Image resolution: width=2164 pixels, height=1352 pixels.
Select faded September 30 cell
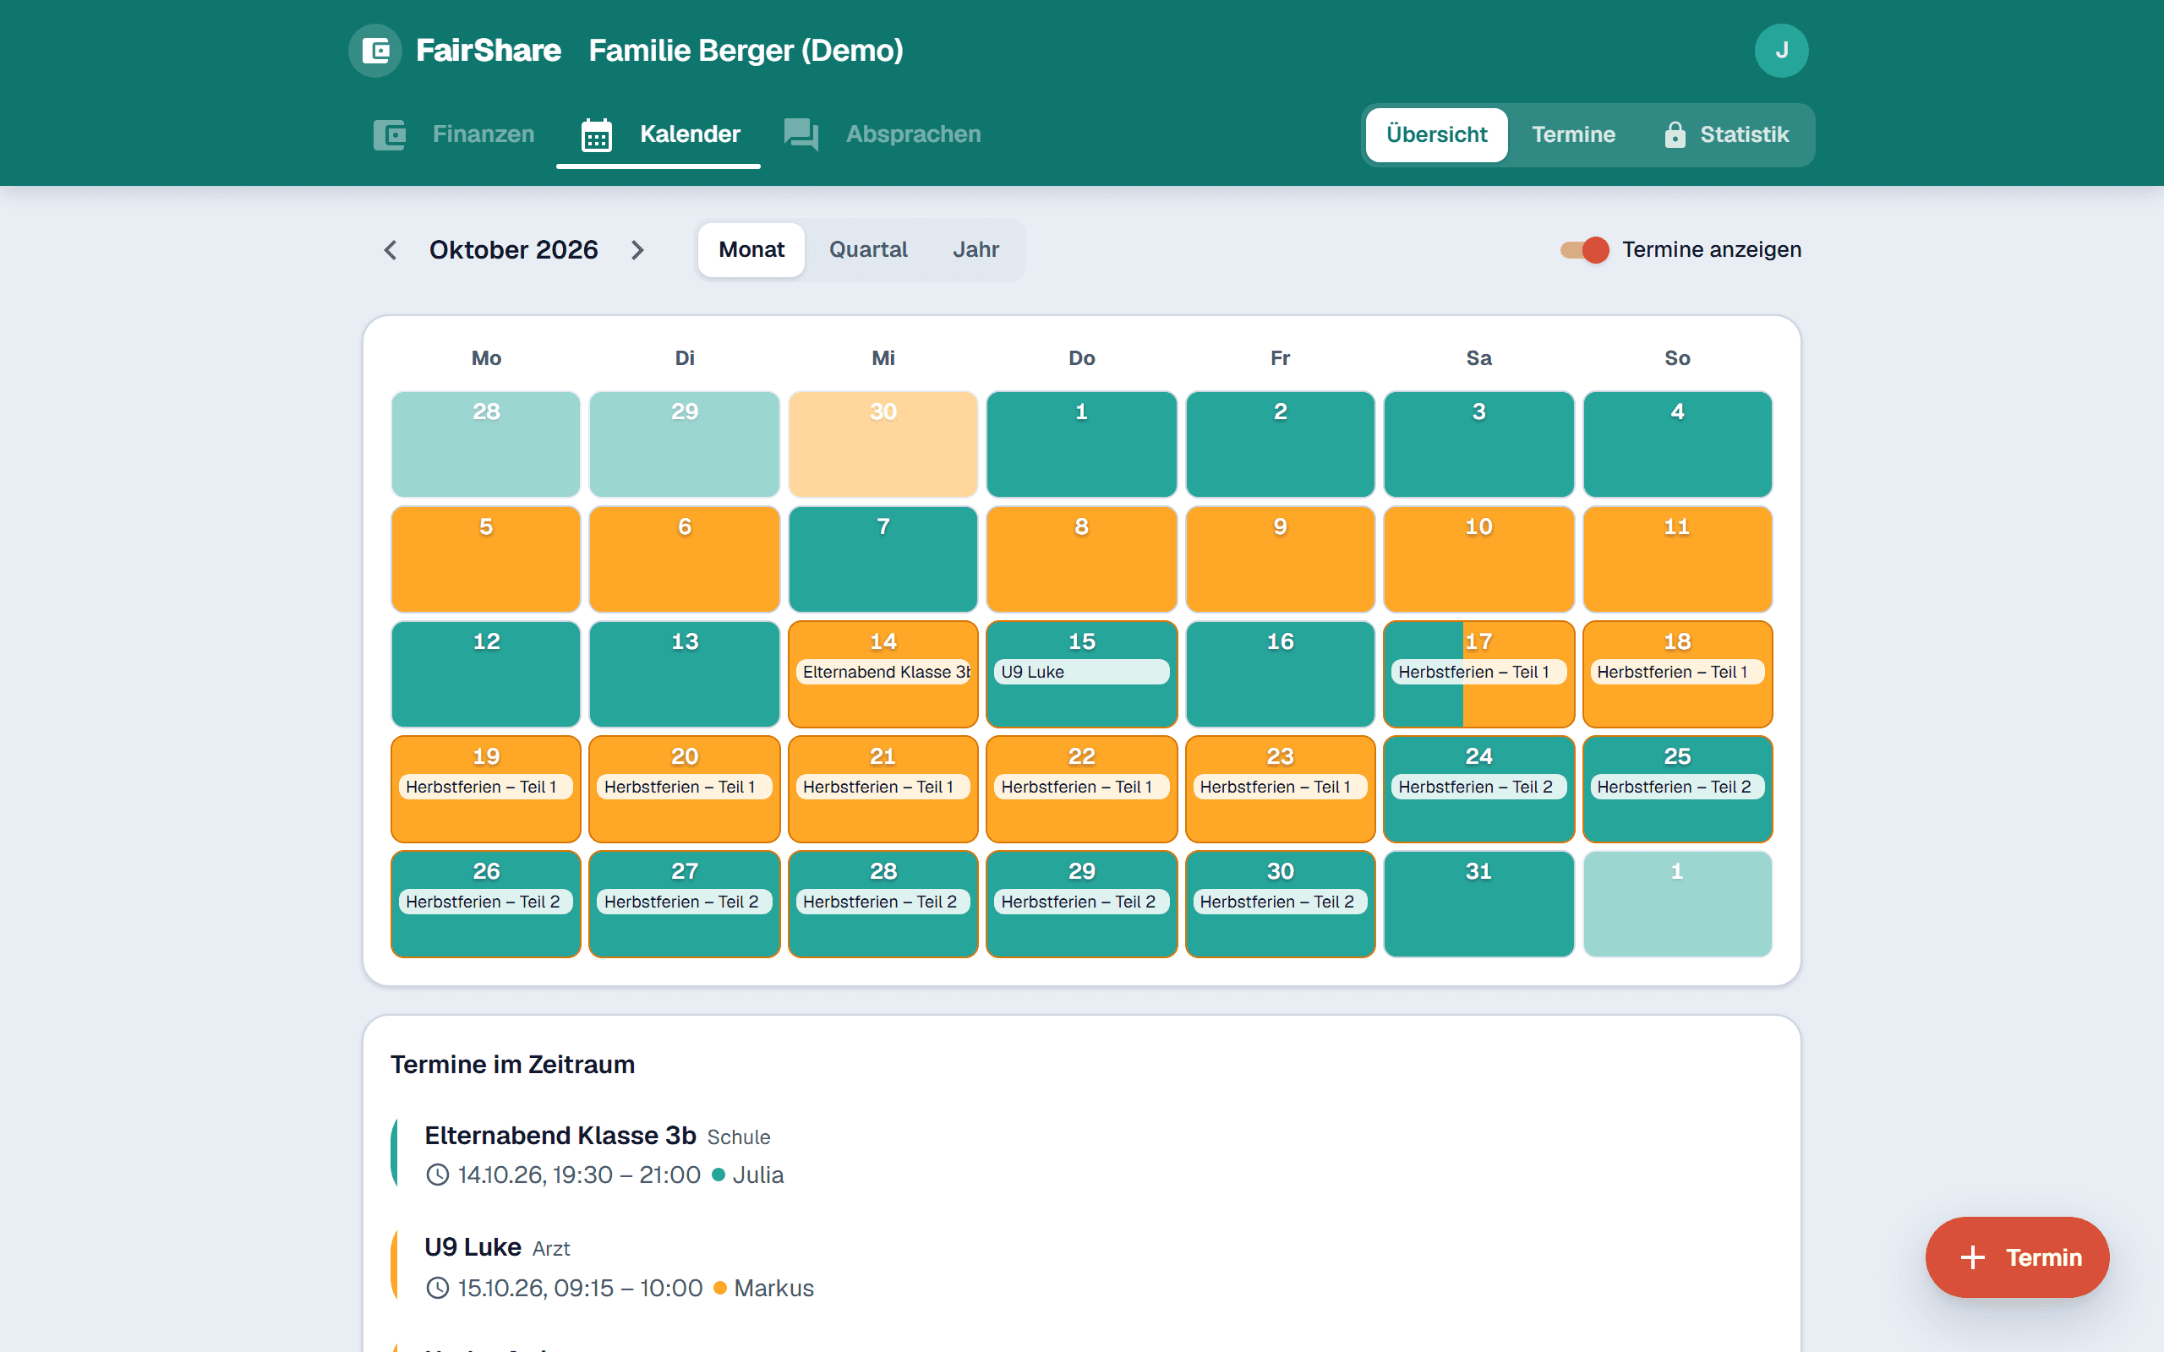(x=883, y=444)
